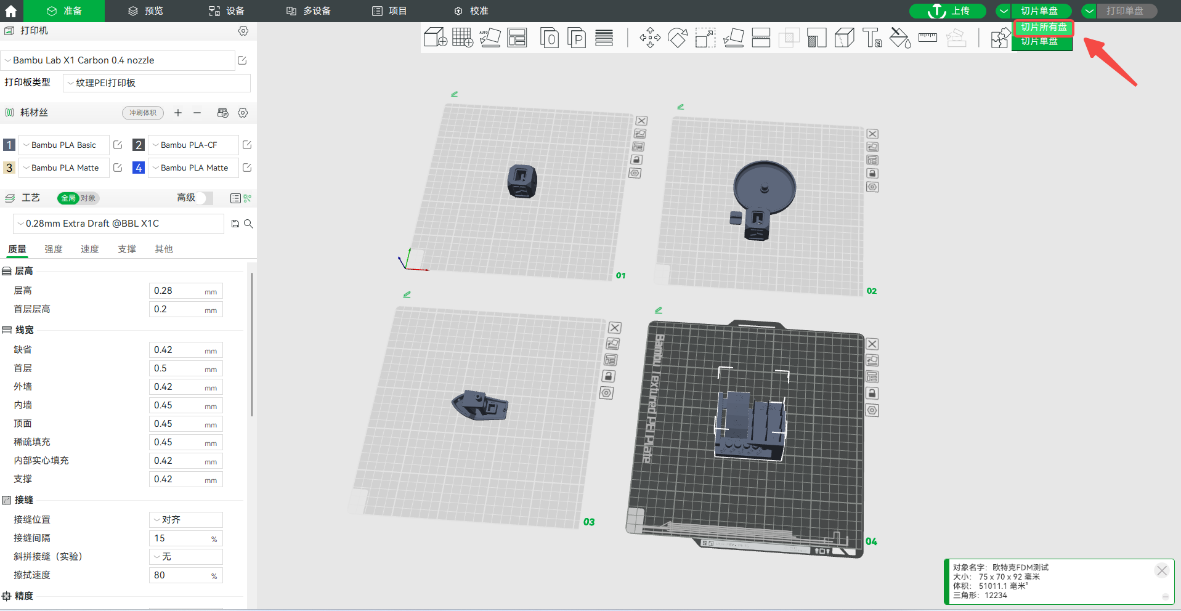Open filament 2 Bambu PLA-CF dropdown
This screenshot has width=1181, height=611.
point(193,145)
